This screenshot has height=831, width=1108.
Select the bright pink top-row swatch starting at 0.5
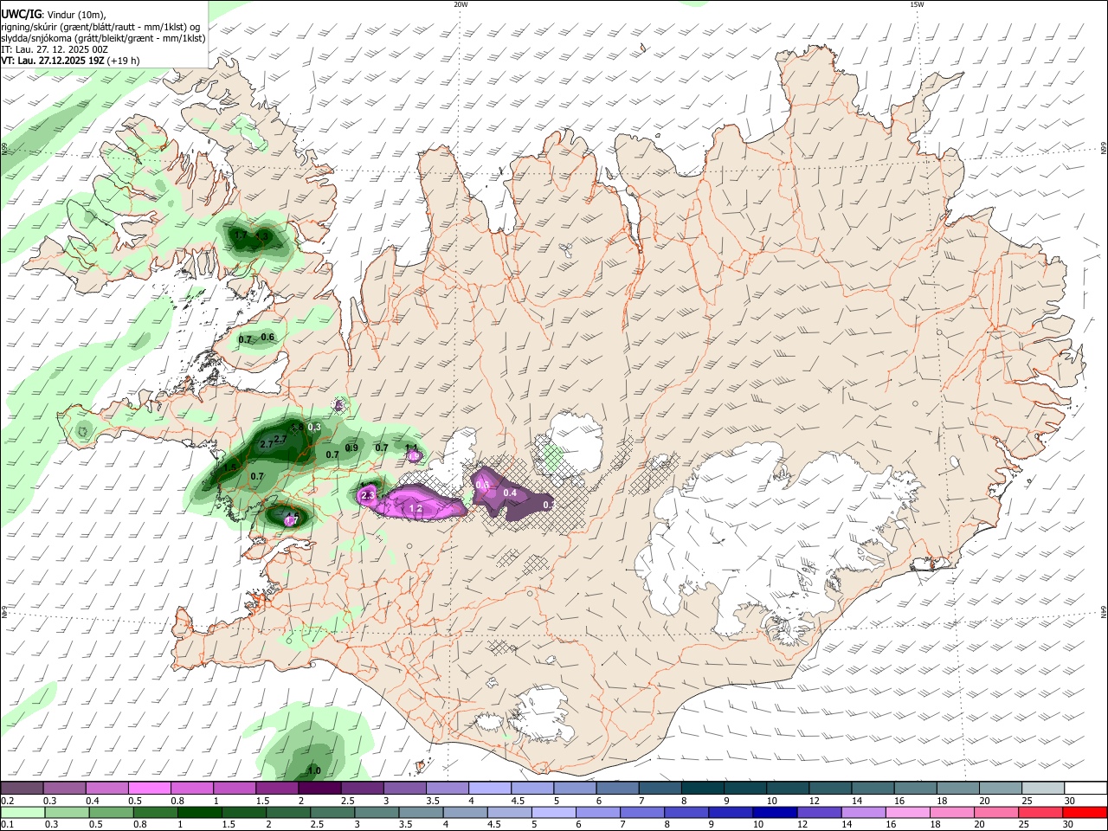click(149, 788)
